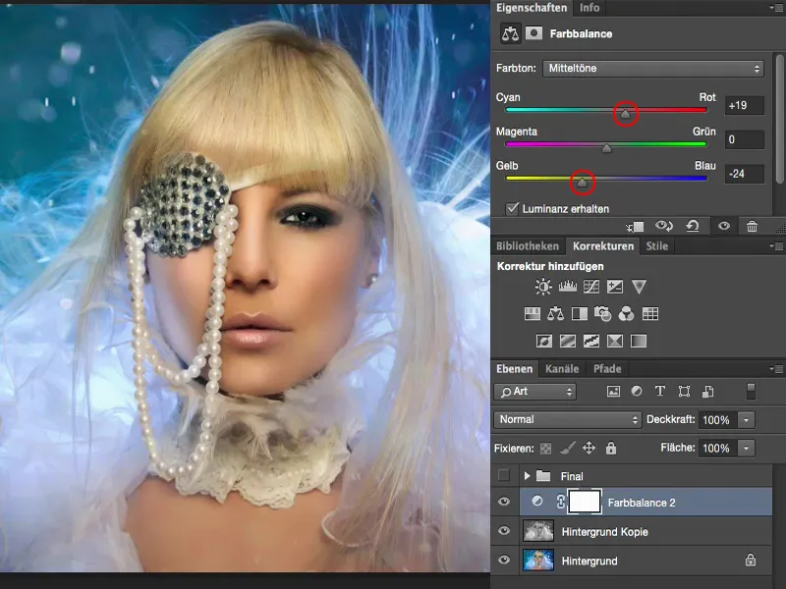Add a Black & White adjustment icon
Viewport: 786px width, 589px height.
(x=580, y=314)
